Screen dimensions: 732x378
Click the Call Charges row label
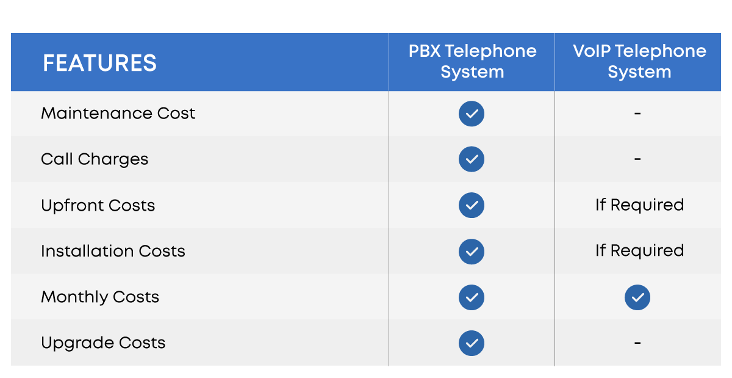(x=95, y=159)
